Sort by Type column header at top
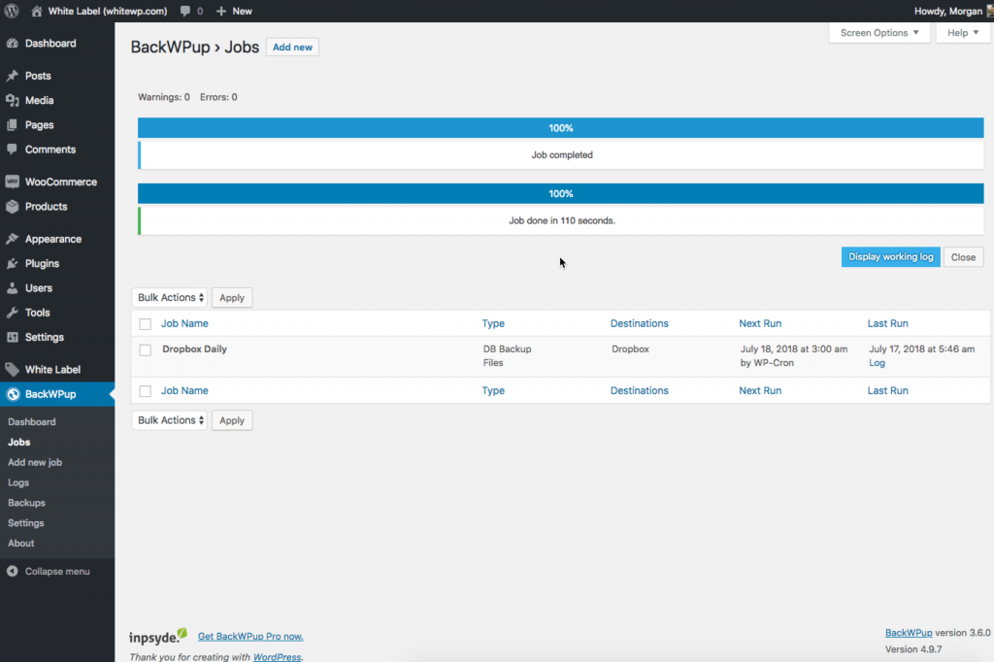 493,323
